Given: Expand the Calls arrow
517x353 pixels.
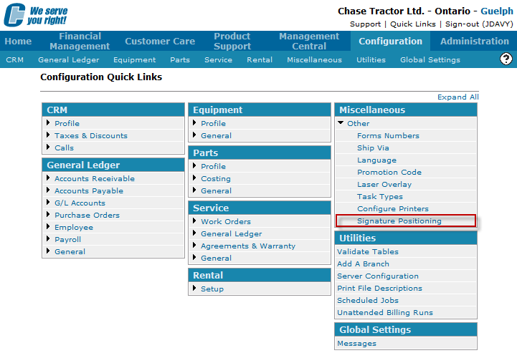Looking at the screenshot, I should point(48,148).
